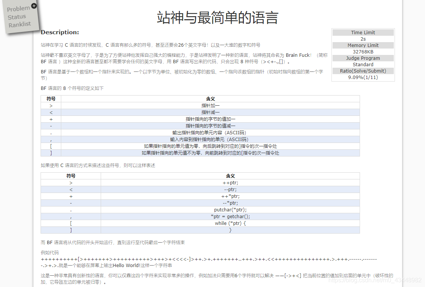Click the 符号 header of the first table
Image resolution: width=425 pixels, height=287 pixels.
coord(51,99)
